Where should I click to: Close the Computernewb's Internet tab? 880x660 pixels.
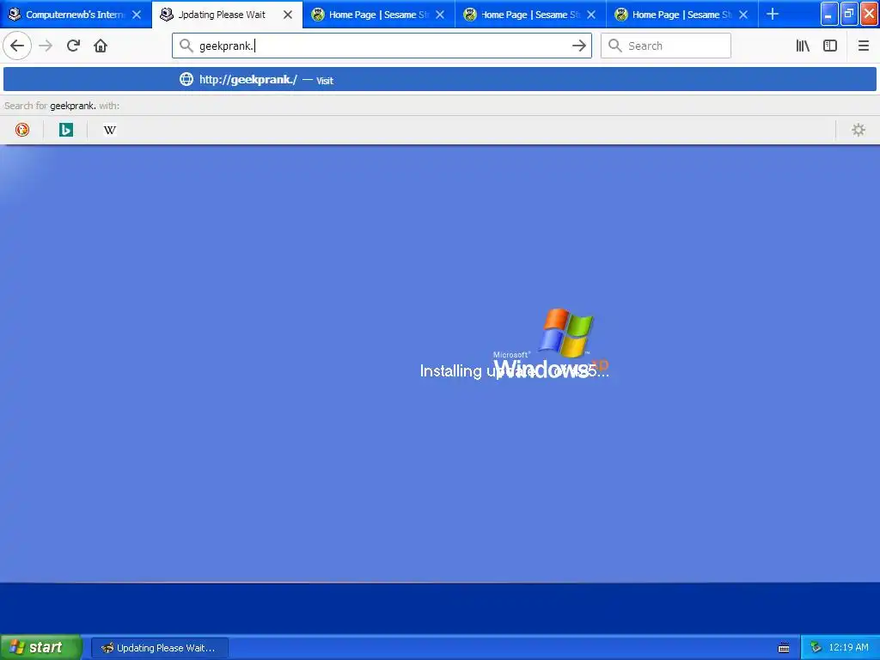[x=137, y=15]
